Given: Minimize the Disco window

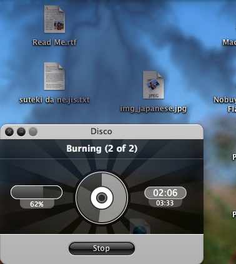Looking at the screenshot, I should click(21, 132).
